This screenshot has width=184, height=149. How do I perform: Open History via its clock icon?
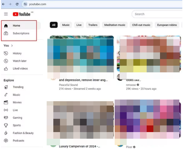pos(6,53)
